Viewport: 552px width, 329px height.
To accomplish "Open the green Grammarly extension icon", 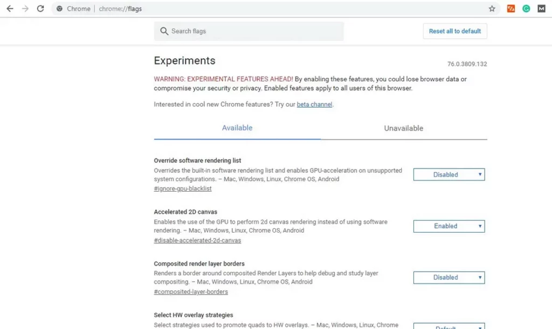I will point(526,9).
